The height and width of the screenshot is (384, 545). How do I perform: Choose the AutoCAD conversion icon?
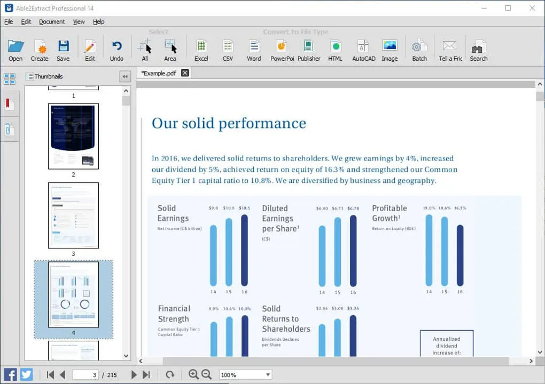pos(363,50)
